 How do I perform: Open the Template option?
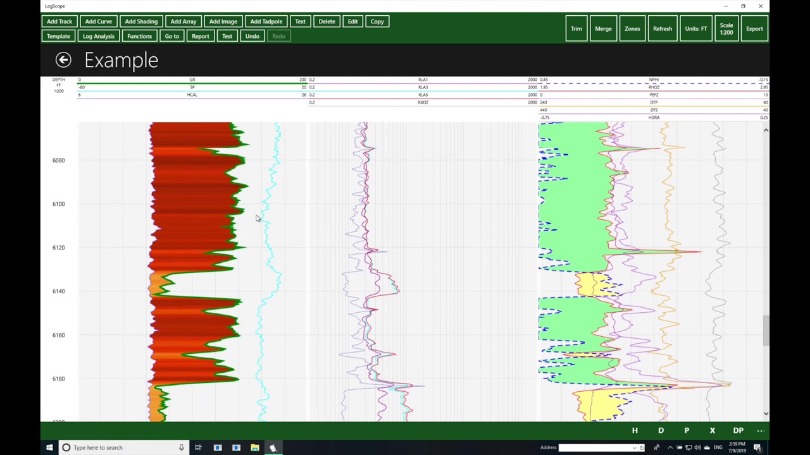[58, 36]
